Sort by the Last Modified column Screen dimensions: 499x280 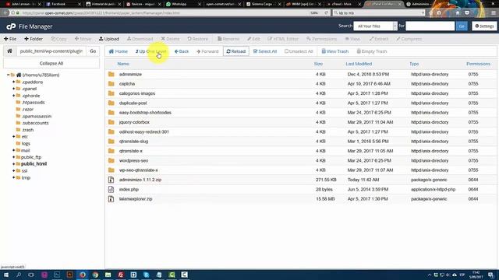(x=359, y=64)
